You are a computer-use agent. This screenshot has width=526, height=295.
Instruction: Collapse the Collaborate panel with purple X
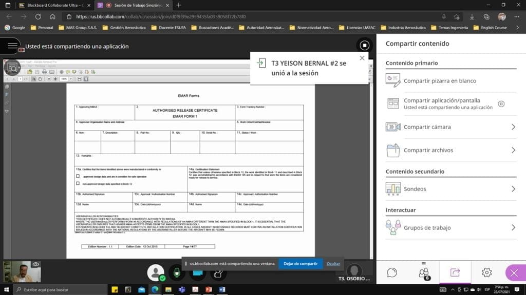[x=515, y=272]
